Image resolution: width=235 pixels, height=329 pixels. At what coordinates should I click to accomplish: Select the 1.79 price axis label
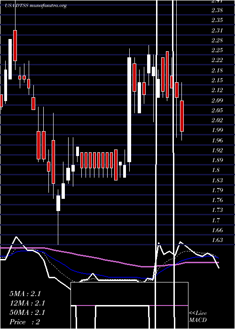point(217,190)
